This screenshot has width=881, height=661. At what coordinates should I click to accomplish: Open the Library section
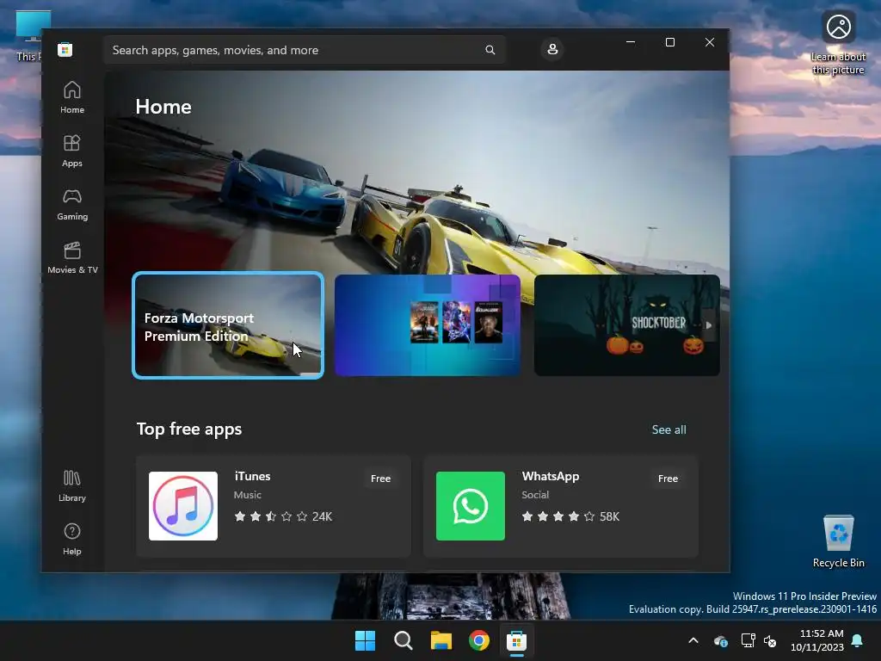[72, 486]
